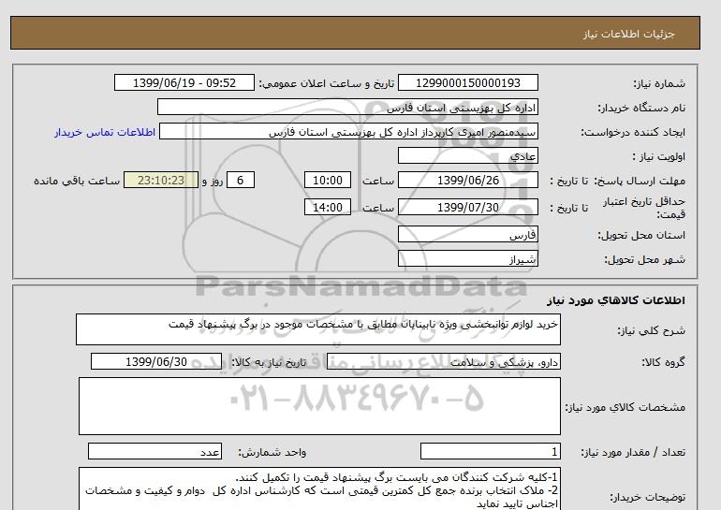This screenshot has height=510, width=721.
Task: Click the تاریخ و ساعت اعلان عمومی label
Action: 327,83
